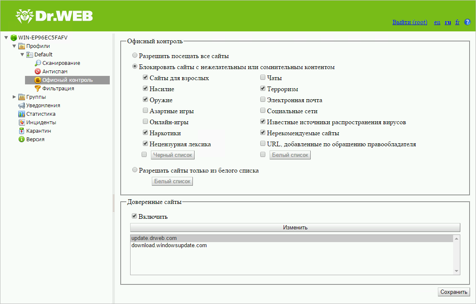Switch interface language to en

(x=437, y=22)
